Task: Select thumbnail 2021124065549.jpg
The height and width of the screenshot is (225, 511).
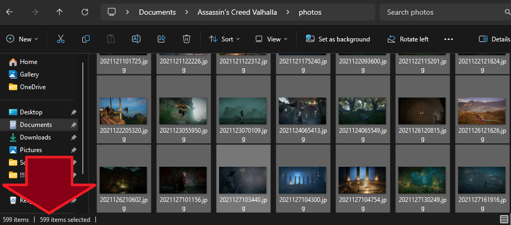Action: tap(362, 111)
